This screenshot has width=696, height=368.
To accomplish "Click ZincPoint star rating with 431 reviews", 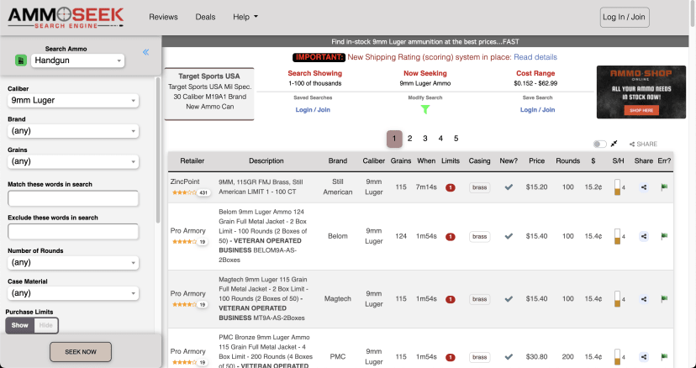I will 191,192.
